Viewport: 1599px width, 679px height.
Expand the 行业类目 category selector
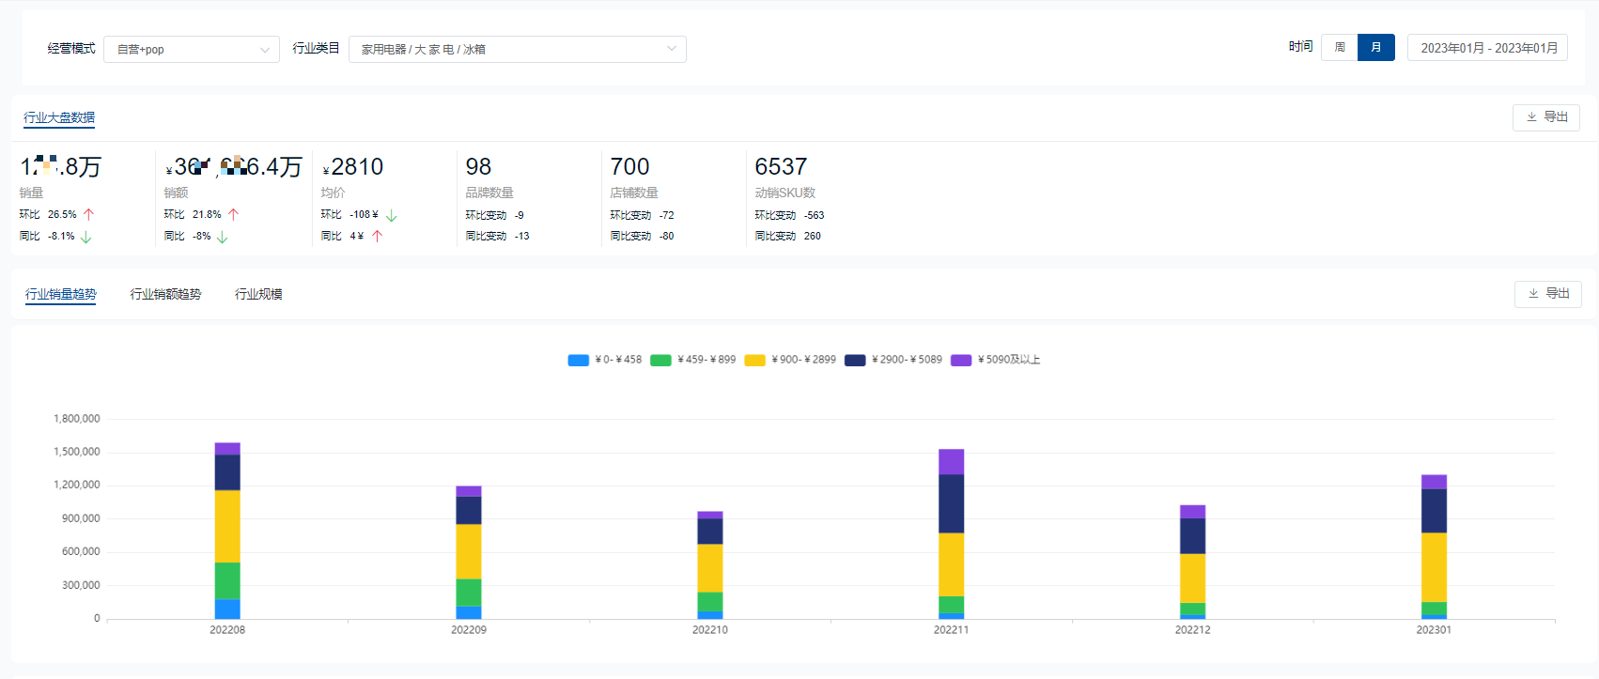pyautogui.click(x=517, y=50)
